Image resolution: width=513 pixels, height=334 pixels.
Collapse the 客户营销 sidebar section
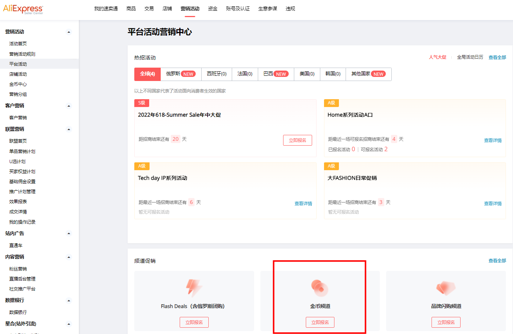pyautogui.click(x=69, y=106)
